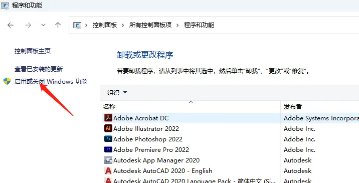
Task: Expand chevron after 控制面板 in breadcrumb
Action: (123, 25)
